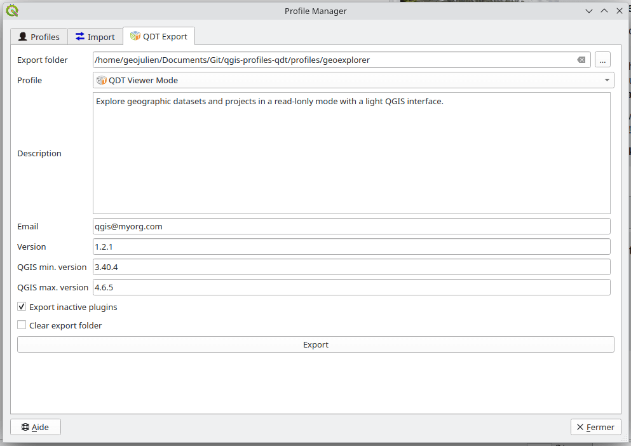Click the shade window chevron in the titlebar
The height and width of the screenshot is (446, 631).
click(x=588, y=10)
